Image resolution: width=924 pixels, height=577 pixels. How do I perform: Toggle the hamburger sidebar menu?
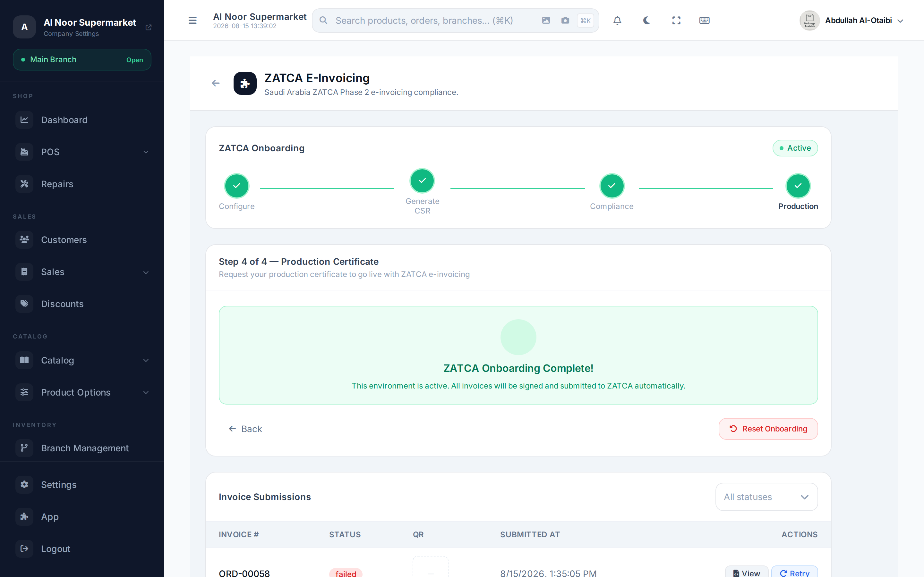(193, 20)
